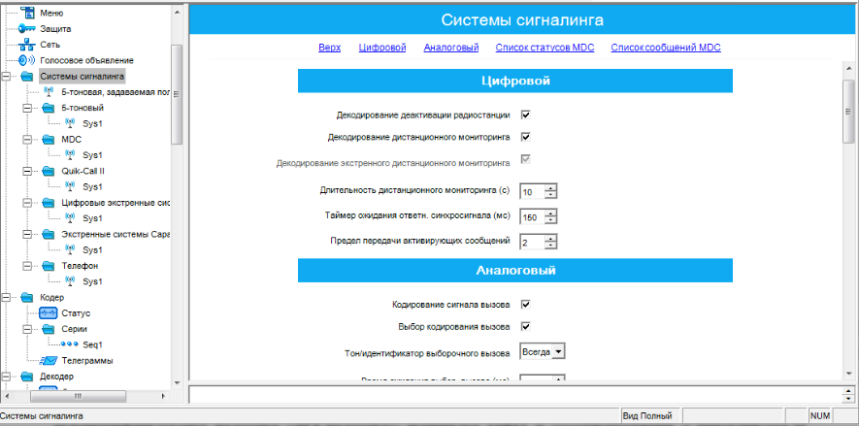
Task: Go to Цифровой section link
Action: point(382,48)
